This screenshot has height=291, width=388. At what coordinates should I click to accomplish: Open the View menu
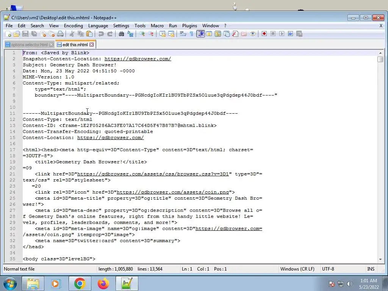(54, 26)
